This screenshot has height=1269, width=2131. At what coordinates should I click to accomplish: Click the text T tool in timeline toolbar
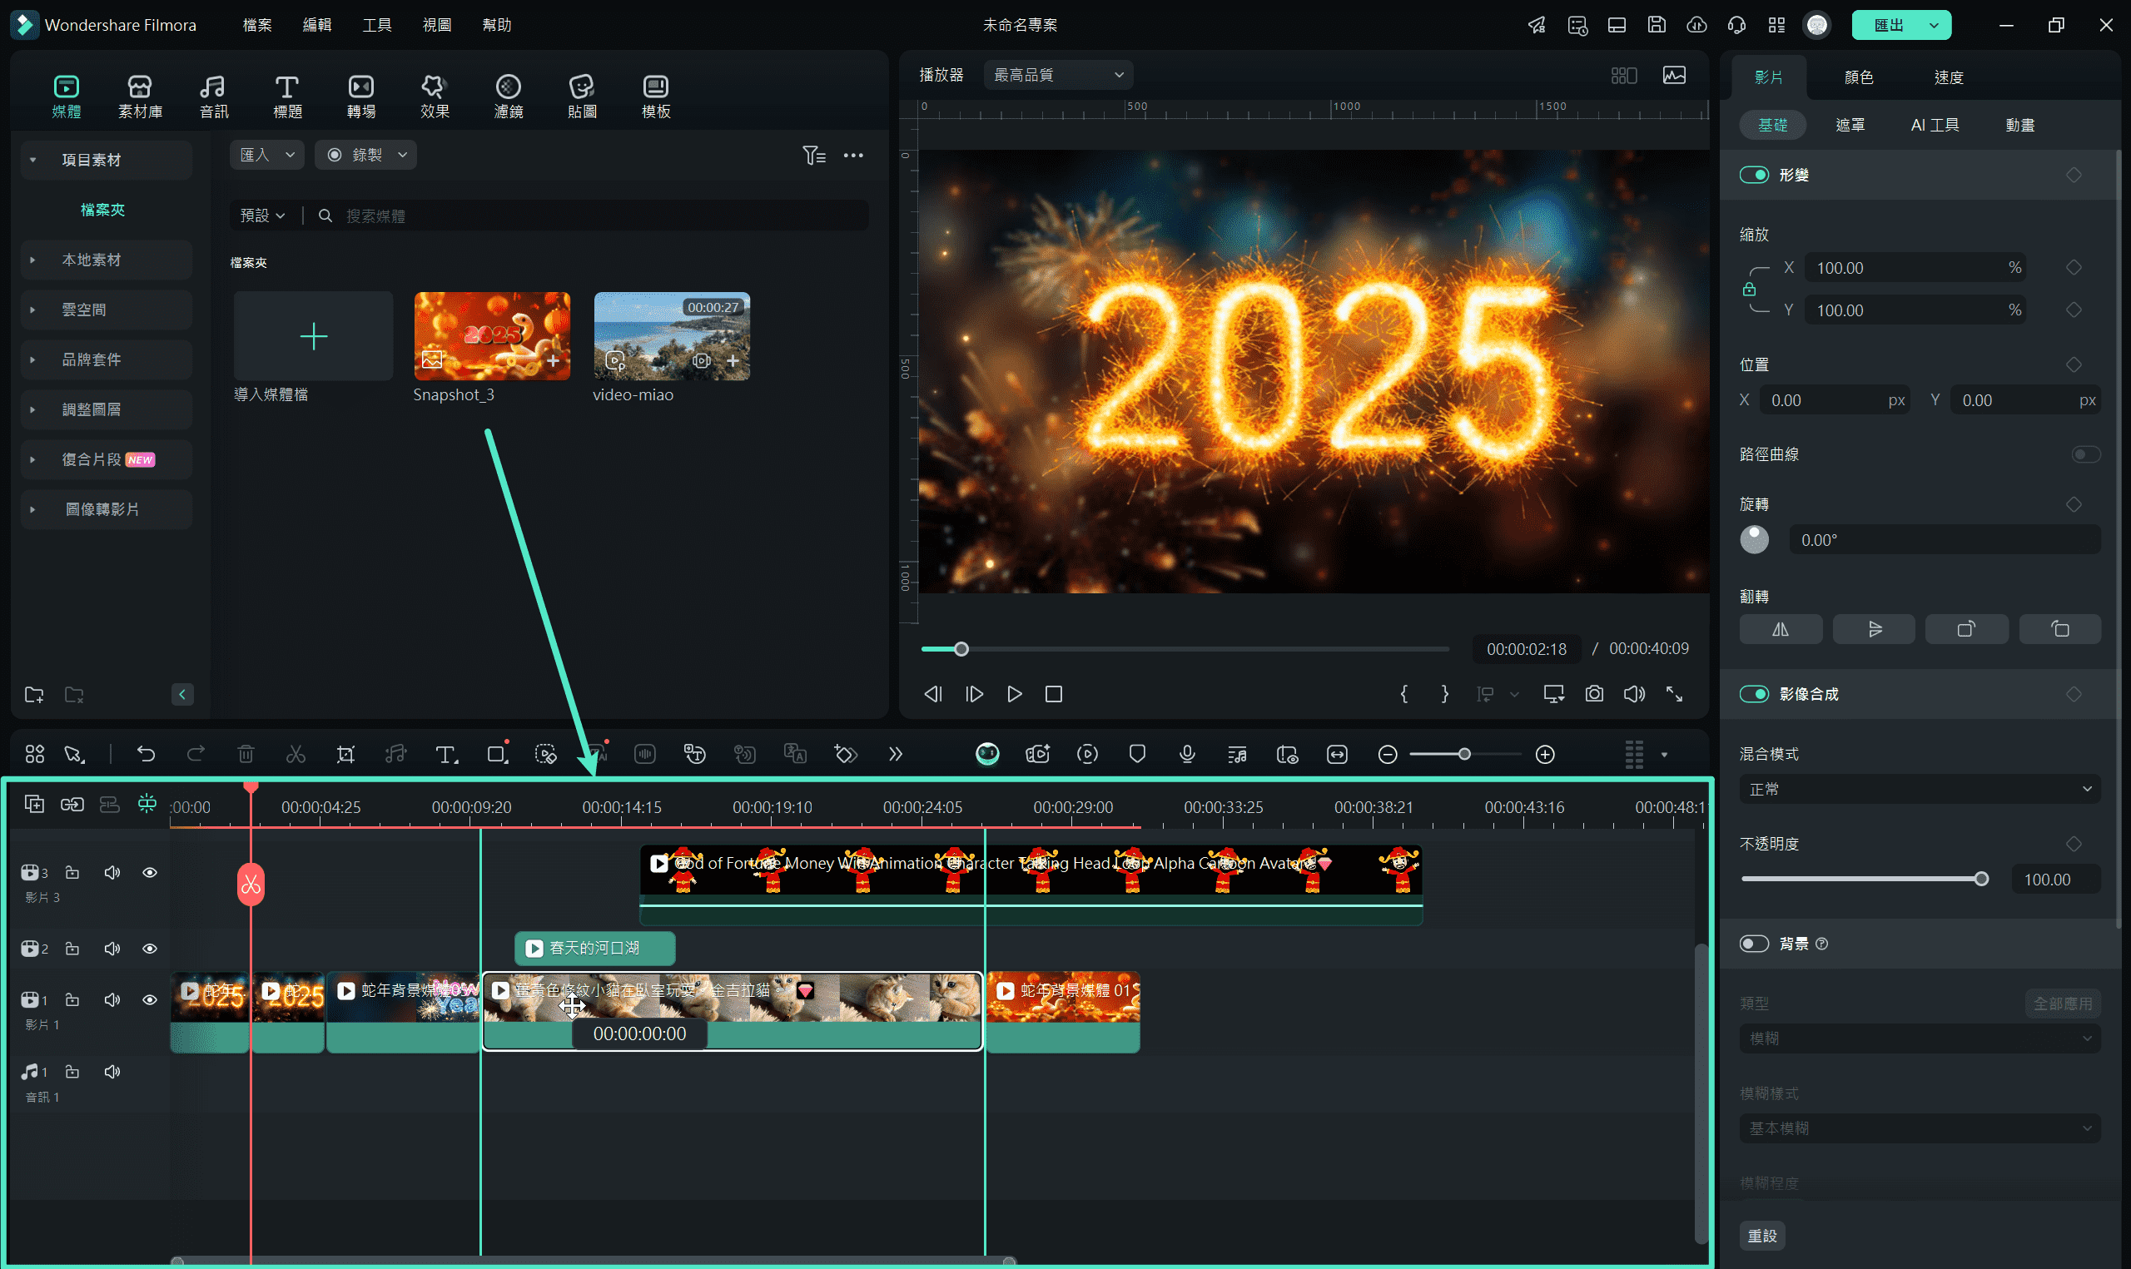point(446,754)
